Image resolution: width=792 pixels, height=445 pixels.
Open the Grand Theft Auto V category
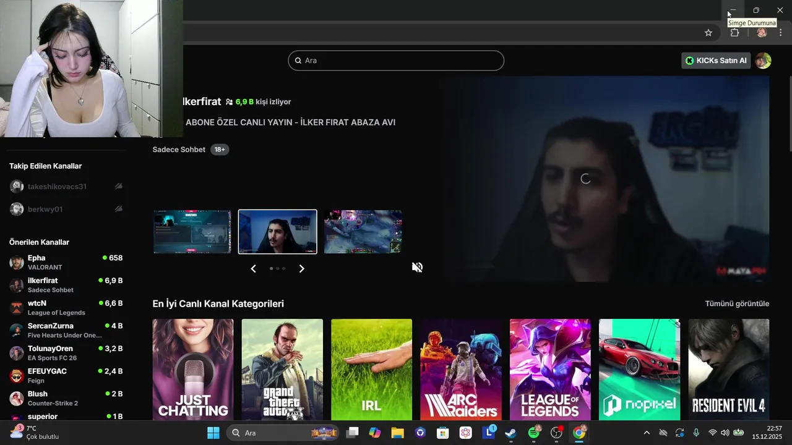282,370
